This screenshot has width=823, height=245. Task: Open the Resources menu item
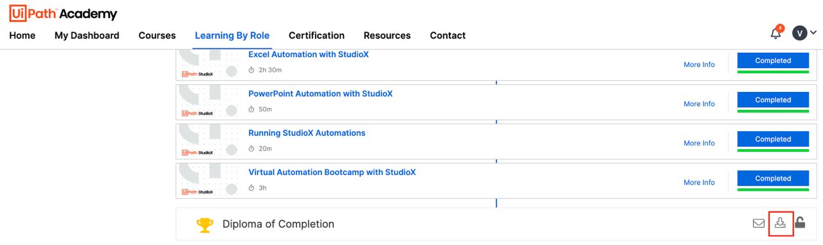point(387,35)
